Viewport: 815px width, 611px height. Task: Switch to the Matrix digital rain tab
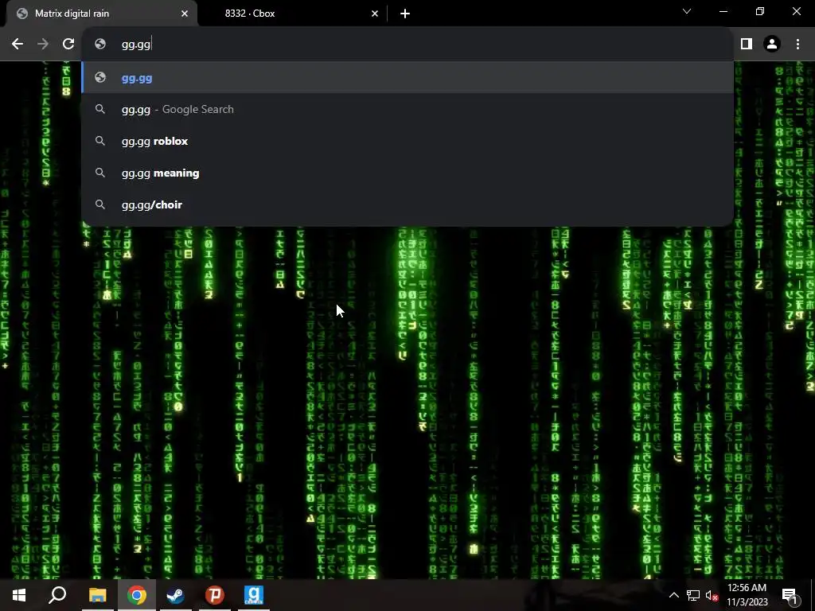coord(101,14)
